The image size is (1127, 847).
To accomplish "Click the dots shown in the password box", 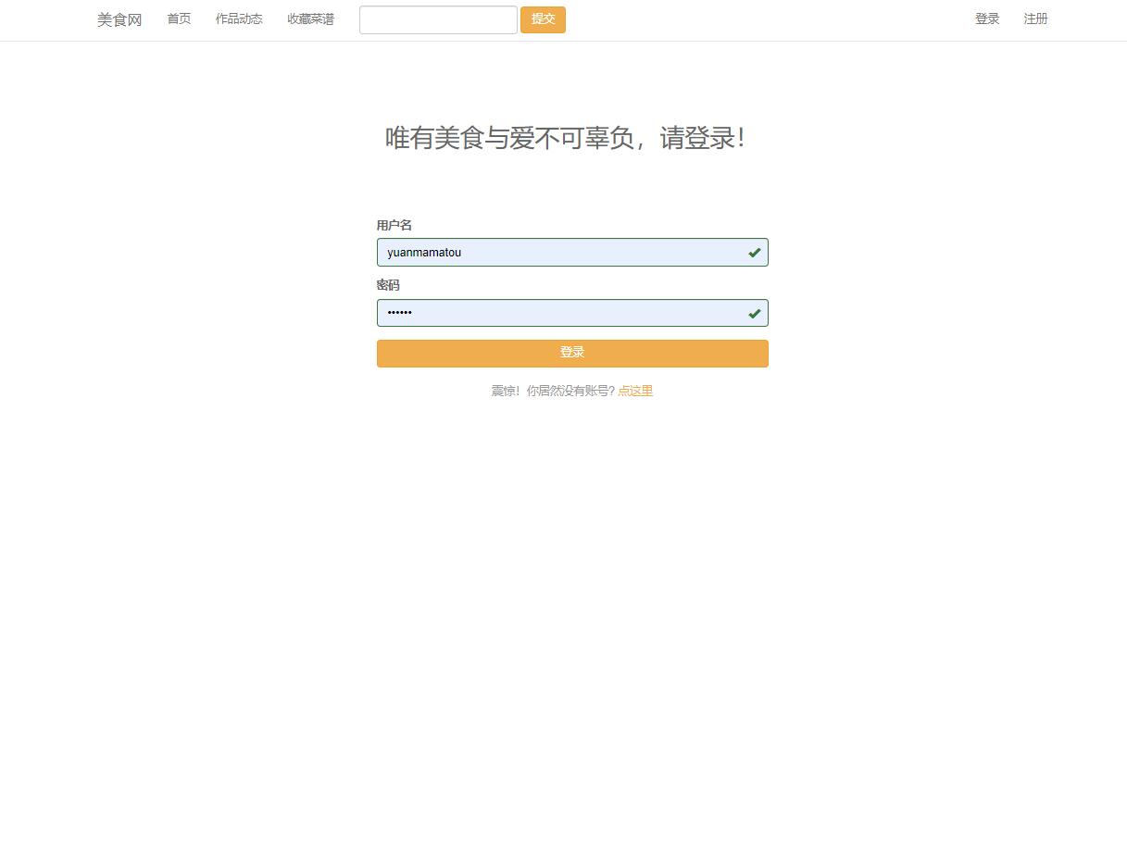I will pyautogui.click(x=400, y=313).
